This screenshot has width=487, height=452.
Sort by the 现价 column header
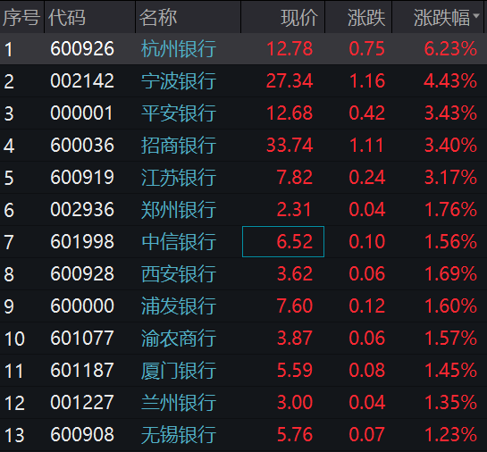283,17
